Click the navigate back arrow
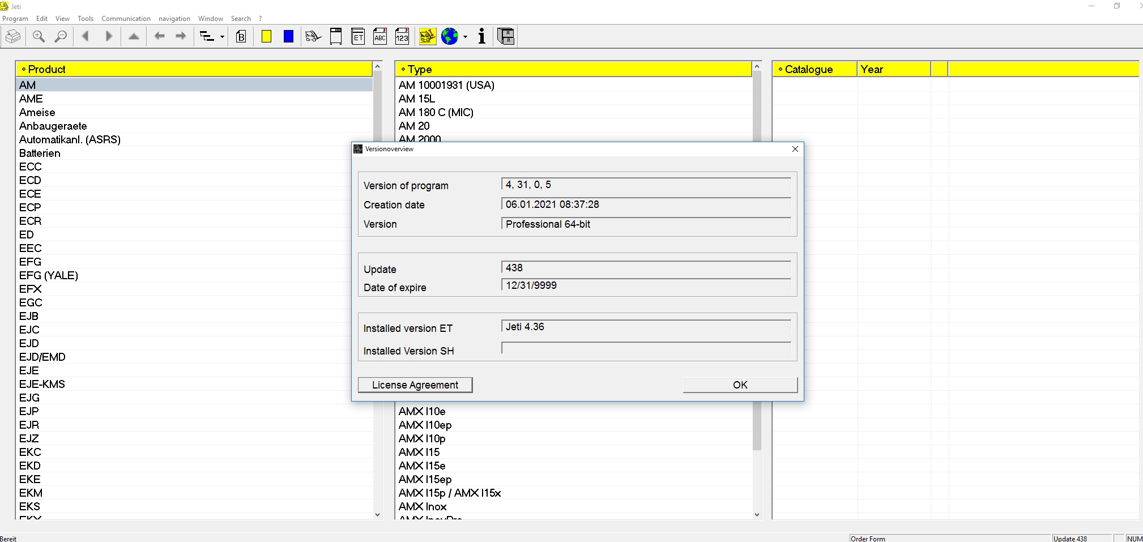1143x542 pixels. pos(160,36)
